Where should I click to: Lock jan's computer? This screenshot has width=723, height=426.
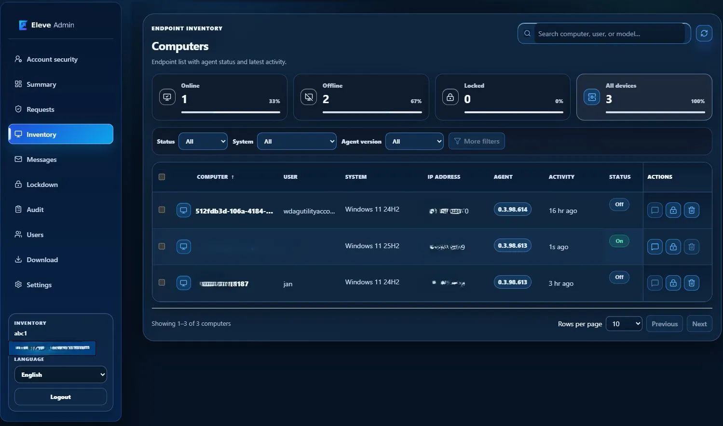pos(673,283)
